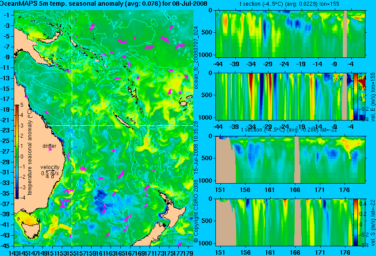
Task: Click the '15-Jul-2008 10:35:28' timestamp text
Action: tap(196, 147)
